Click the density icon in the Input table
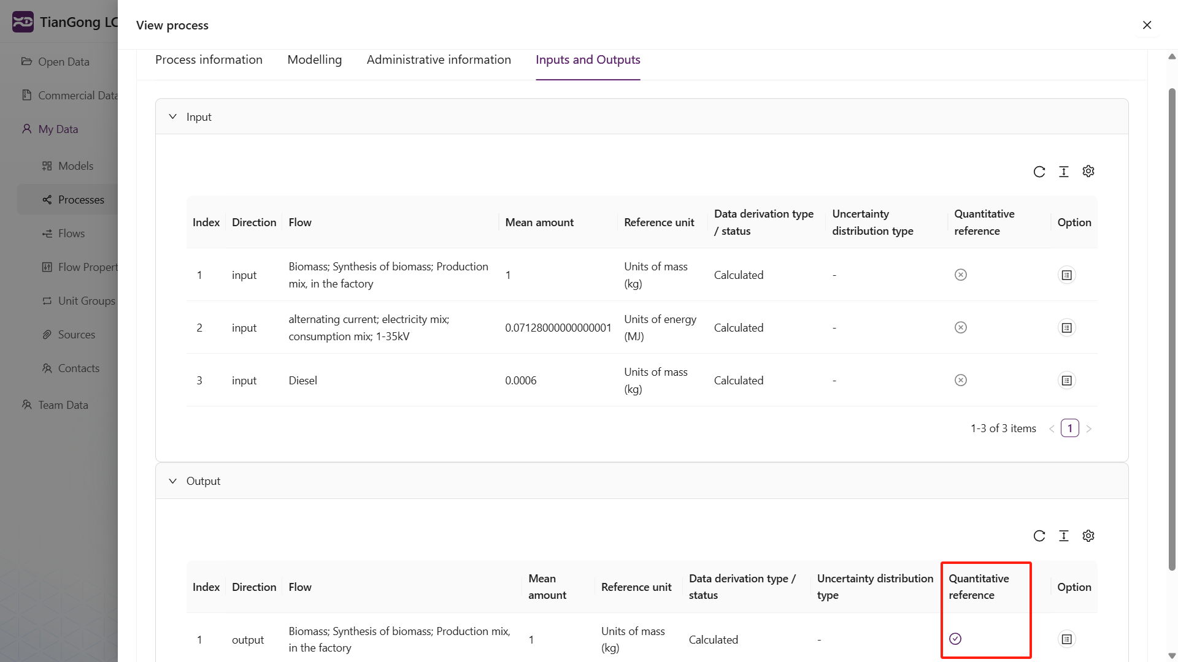The image size is (1178, 662). click(x=1064, y=172)
